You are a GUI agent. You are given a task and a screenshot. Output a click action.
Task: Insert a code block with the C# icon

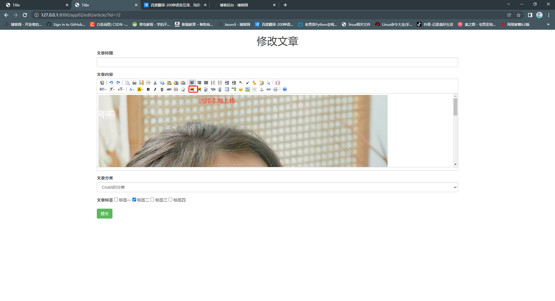click(148, 83)
